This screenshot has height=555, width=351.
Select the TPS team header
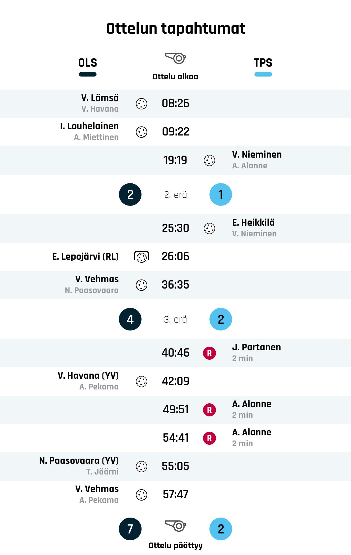tap(263, 63)
